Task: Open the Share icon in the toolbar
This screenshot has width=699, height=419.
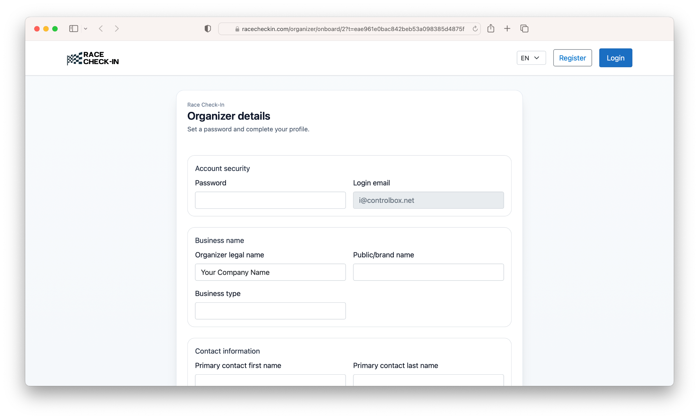Action: pos(491,29)
